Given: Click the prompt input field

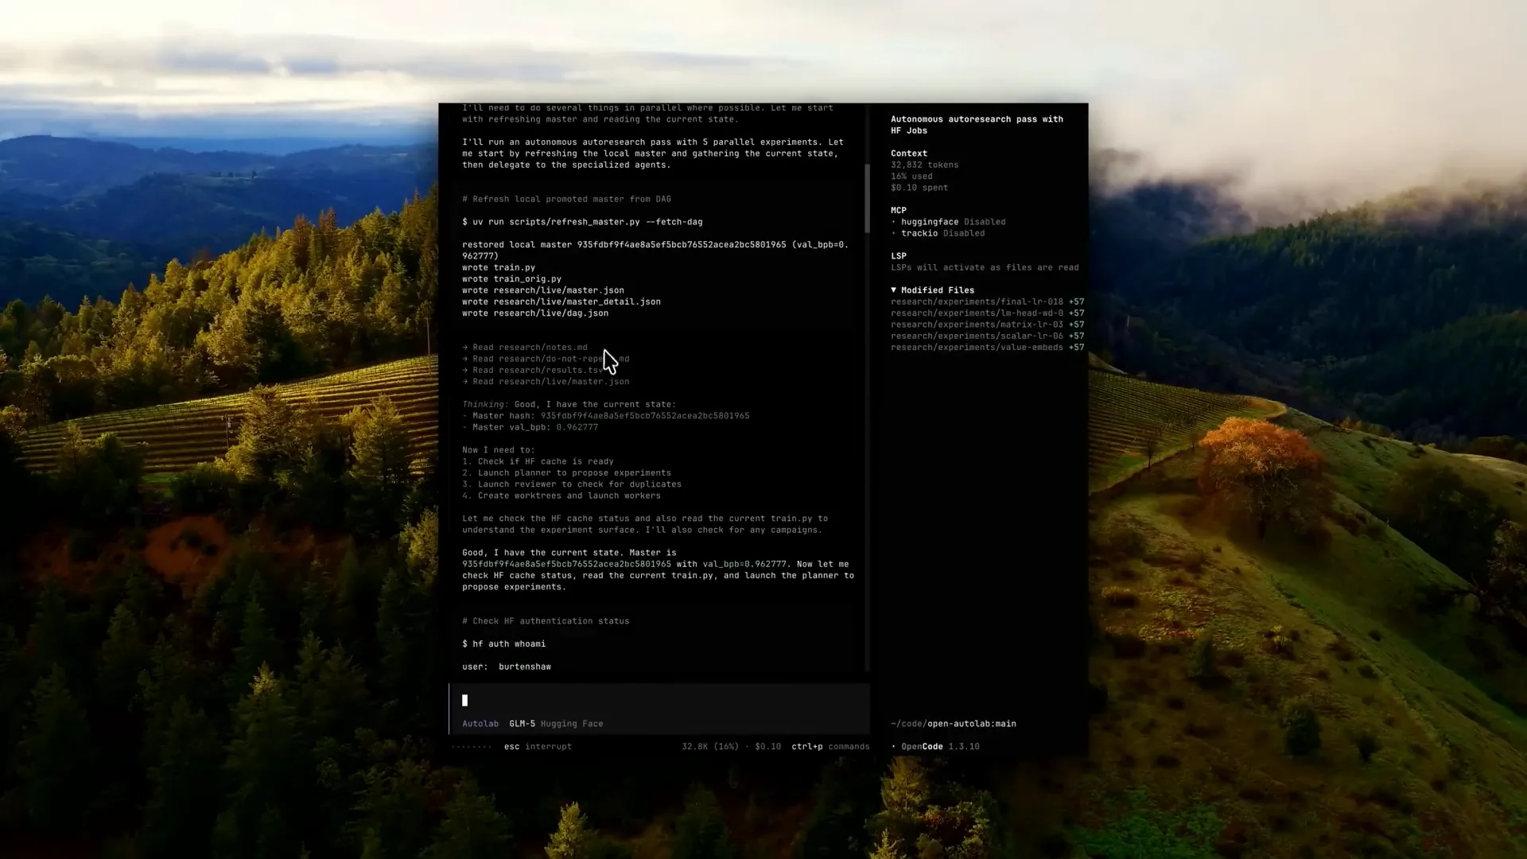Looking at the screenshot, I should click(x=659, y=701).
